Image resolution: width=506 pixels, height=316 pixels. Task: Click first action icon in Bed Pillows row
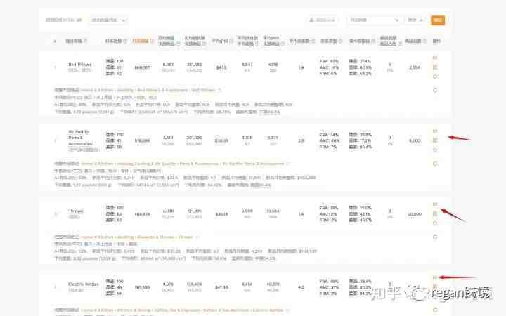pyautogui.click(x=435, y=58)
